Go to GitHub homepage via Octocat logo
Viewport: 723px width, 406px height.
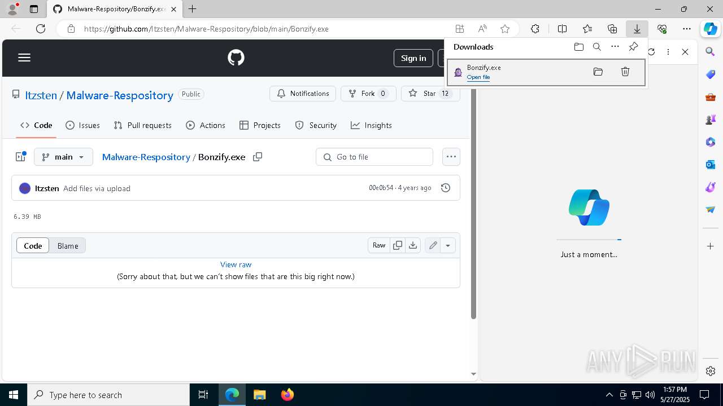point(236,58)
